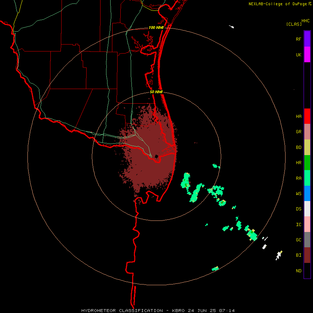
Task: Select the BI brown legend swatch
Action: 307,255
